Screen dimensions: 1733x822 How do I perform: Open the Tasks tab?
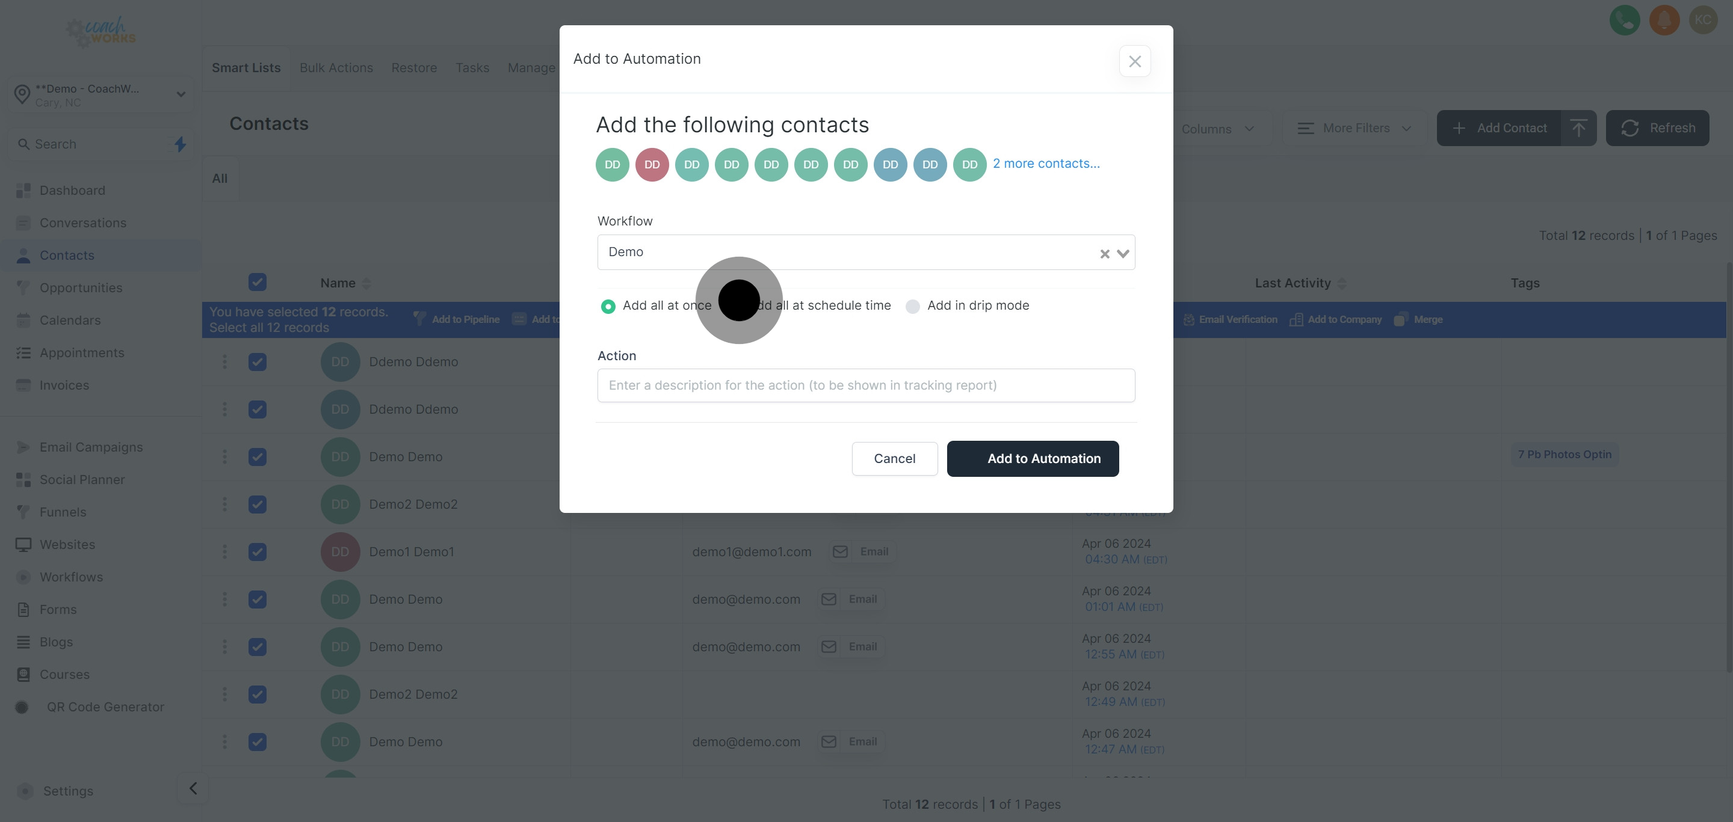472,68
